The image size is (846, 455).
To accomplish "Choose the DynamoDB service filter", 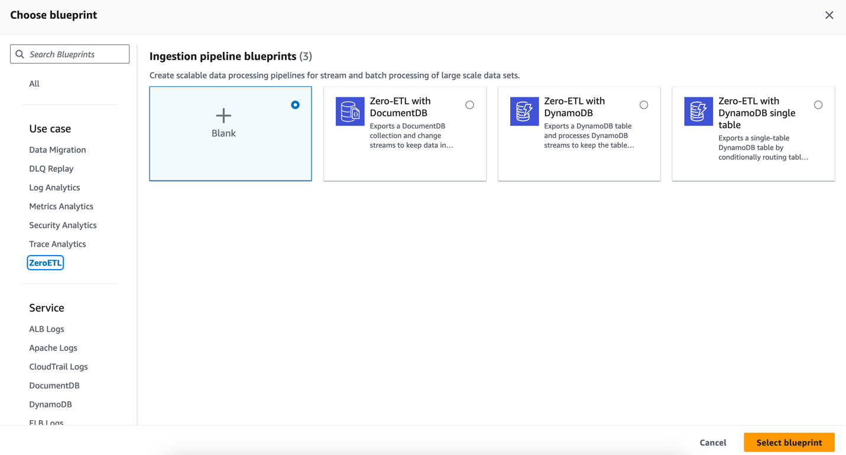I will (x=50, y=405).
